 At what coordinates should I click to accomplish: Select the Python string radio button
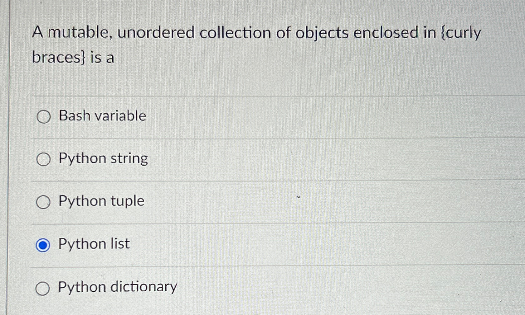click(43, 159)
